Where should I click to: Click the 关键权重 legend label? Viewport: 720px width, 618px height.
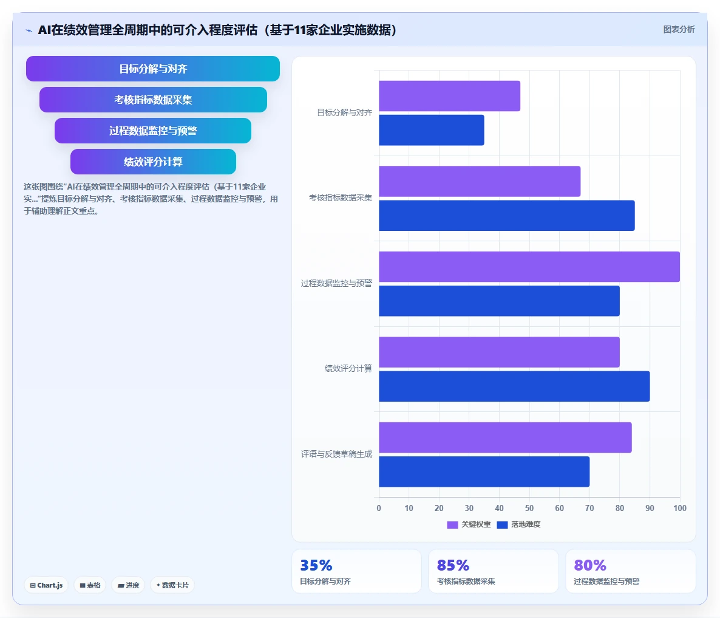(x=476, y=524)
